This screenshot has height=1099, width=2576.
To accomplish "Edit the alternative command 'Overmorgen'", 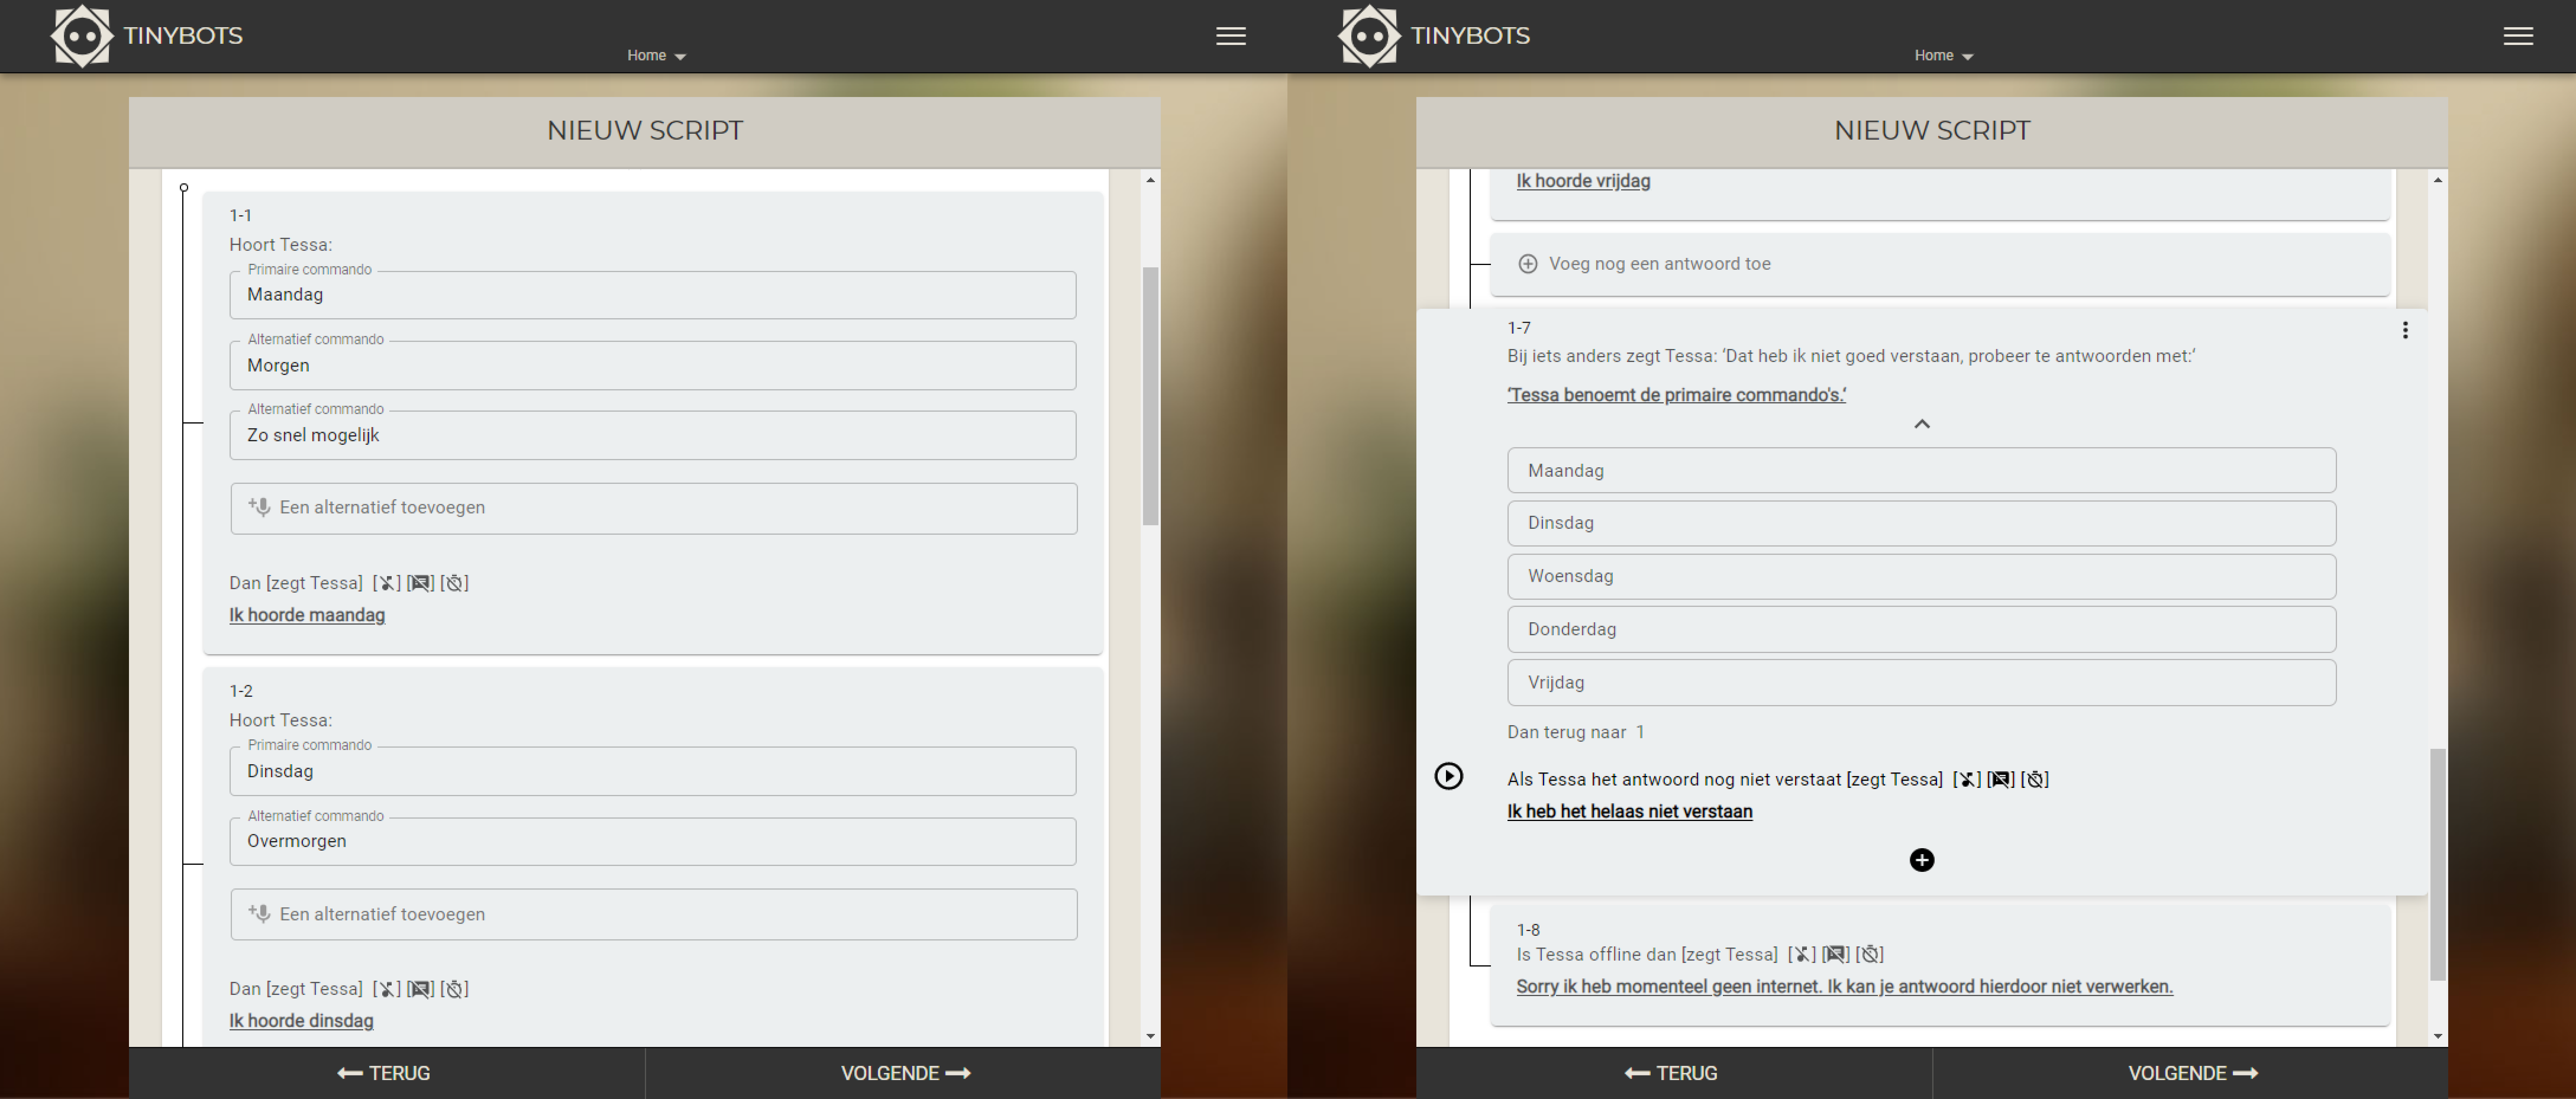I will [653, 841].
